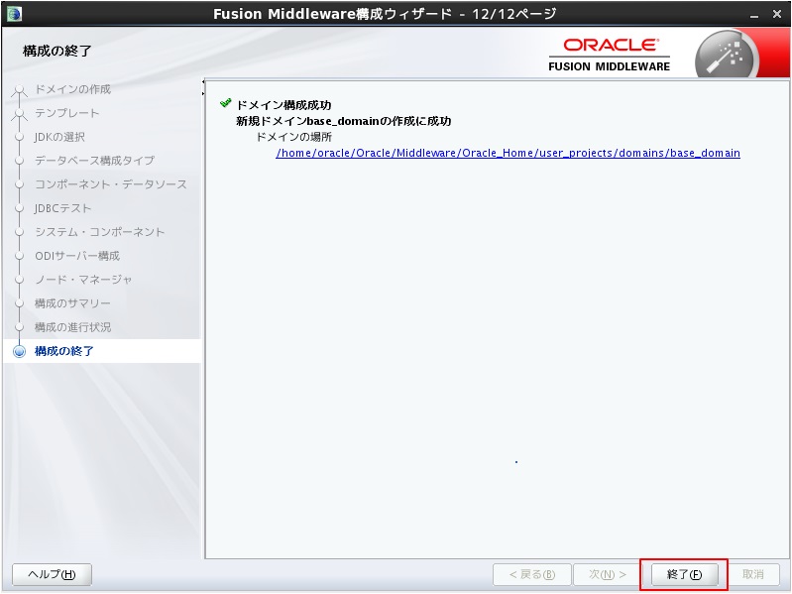Select the ノード・マネージャ step

[x=83, y=280]
